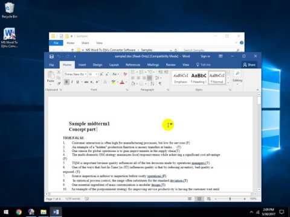
Task: Click the Tell me search field
Action: 204,64
